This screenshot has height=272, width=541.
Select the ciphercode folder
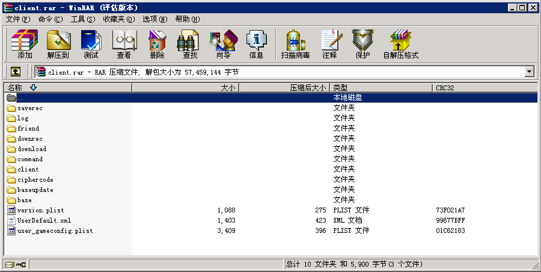pyautogui.click(x=35, y=179)
